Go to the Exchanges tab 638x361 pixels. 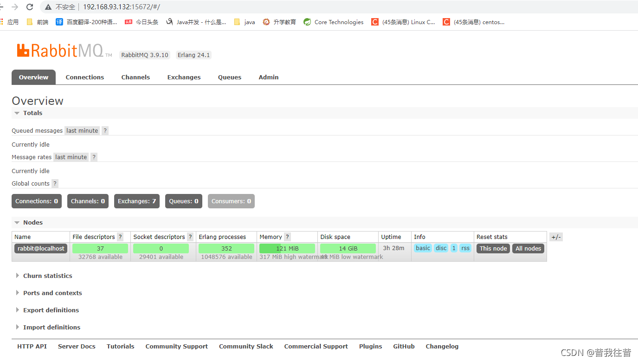(x=184, y=77)
